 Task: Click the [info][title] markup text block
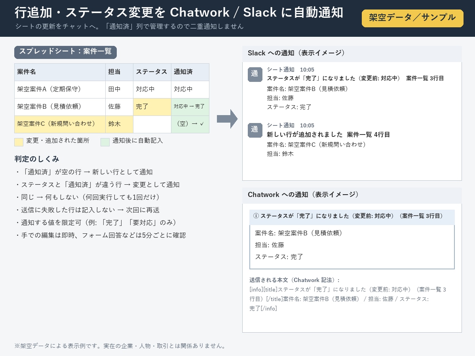[x=348, y=299]
